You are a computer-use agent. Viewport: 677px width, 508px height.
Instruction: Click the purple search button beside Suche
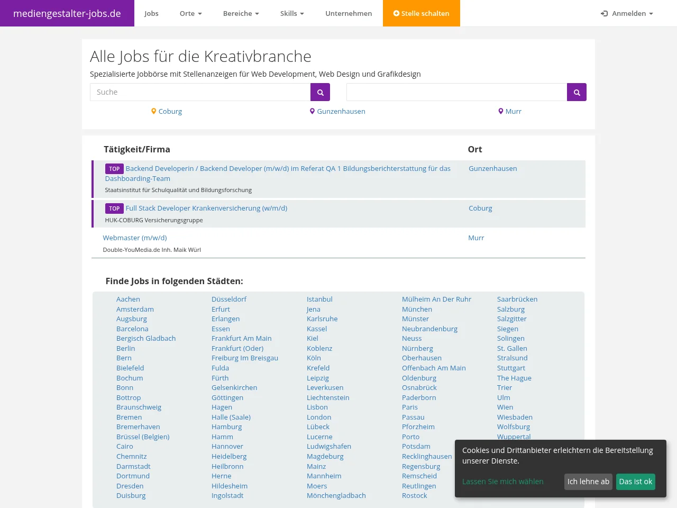(320, 92)
